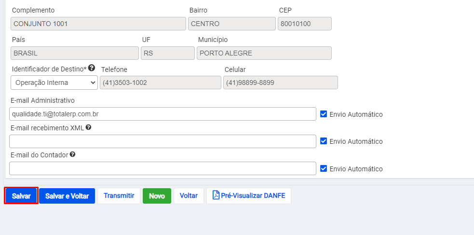The image size is (474, 235).
Task: Toggle Envio Automático for E-mail Administrativo
Action: (324, 114)
